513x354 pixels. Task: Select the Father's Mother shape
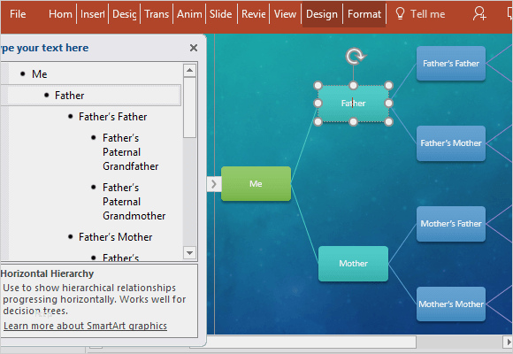[x=451, y=143]
